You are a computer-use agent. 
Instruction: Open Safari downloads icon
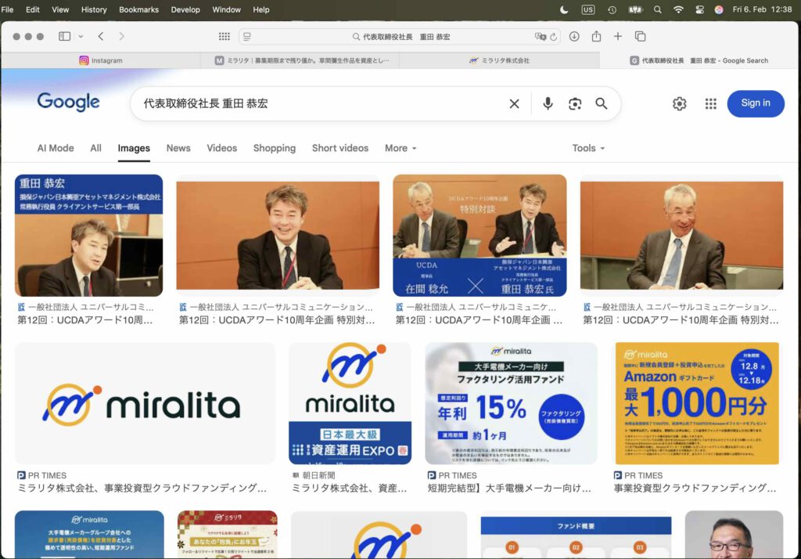(x=574, y=37)
